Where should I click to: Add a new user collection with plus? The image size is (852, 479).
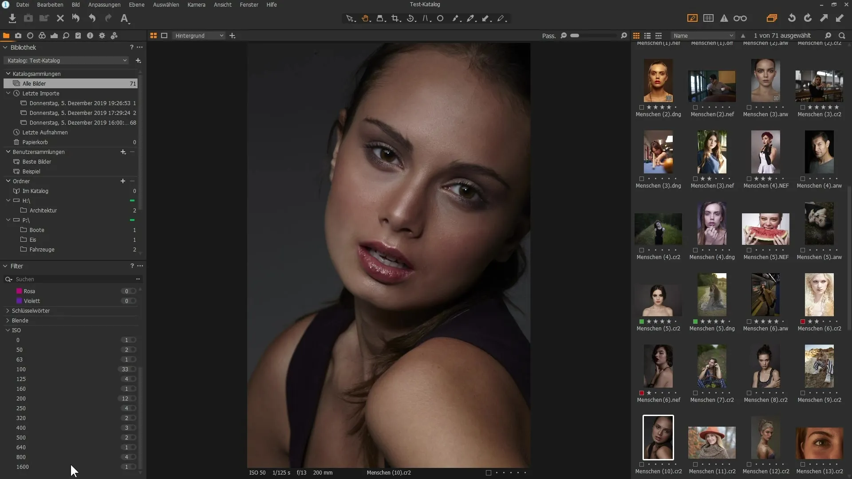click(x=123, y=152)
